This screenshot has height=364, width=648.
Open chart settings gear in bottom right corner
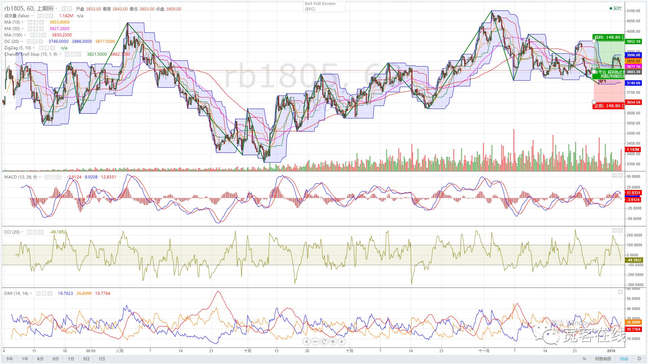pos(639,359)
